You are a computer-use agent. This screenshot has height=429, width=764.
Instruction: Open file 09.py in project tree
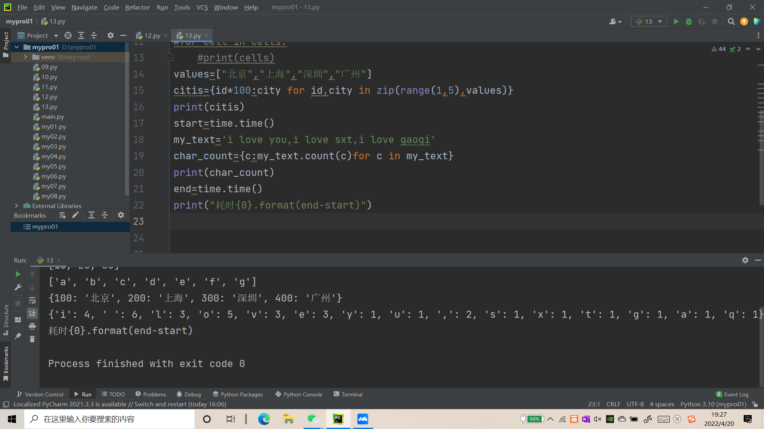tap(49, 67)
